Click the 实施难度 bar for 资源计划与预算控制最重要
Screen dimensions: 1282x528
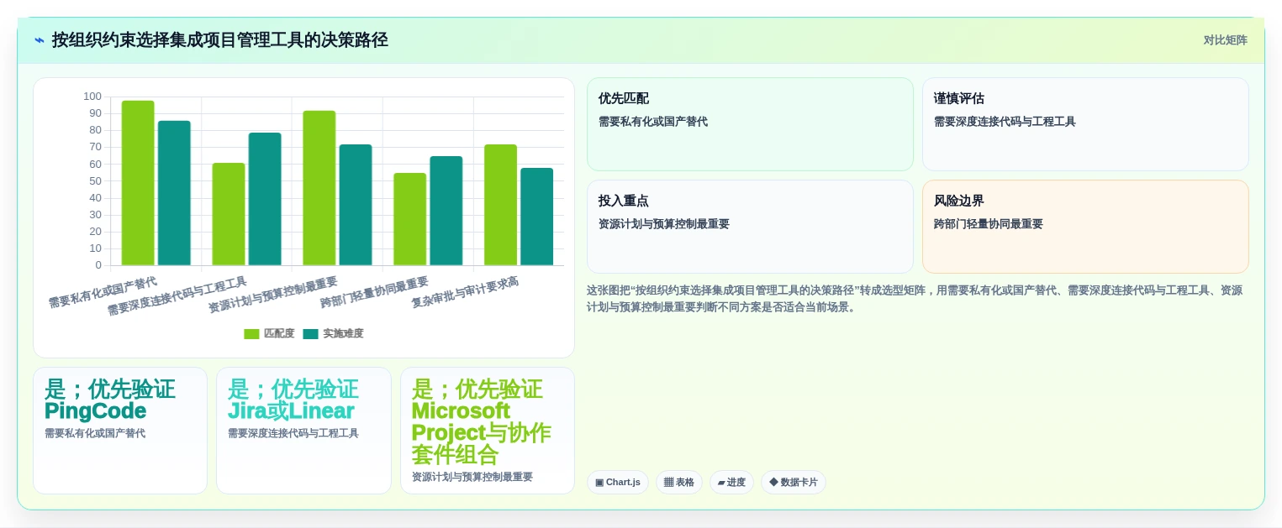pos(356,205)
